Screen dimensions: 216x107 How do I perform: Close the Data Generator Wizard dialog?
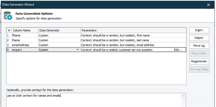click(208, 5)
